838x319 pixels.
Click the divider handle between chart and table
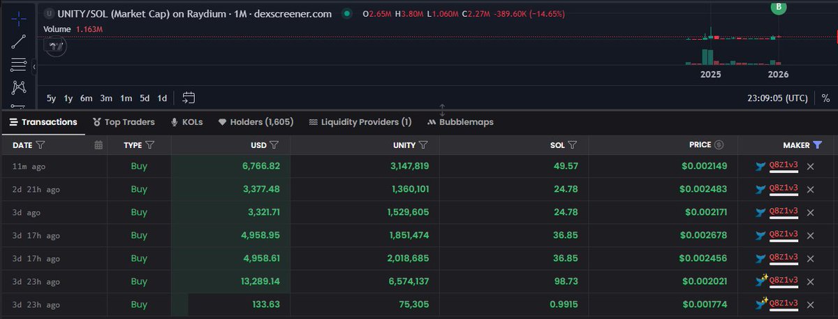[x=442, y=110]
